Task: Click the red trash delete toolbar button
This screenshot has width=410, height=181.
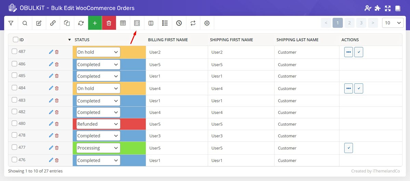Action: click(x=109, y=23)
